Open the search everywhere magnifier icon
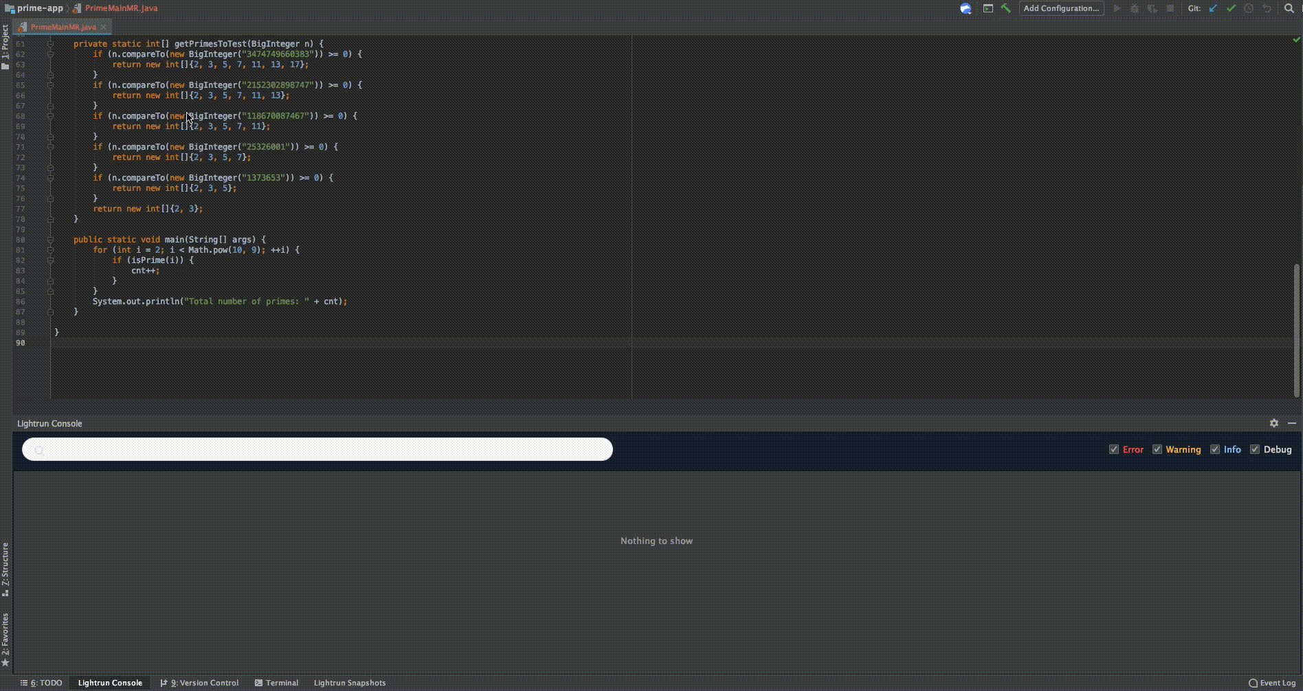This screenshot has height=691, width=1303. (1290, 8)
